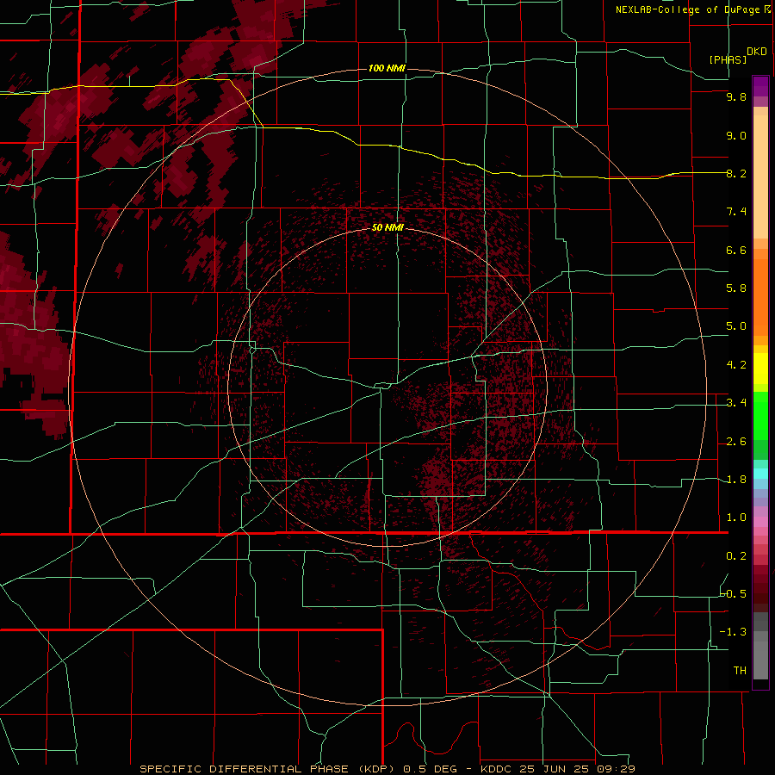Select the -1.3 value on the color scale
Screen dimensions: 775x775
click(734, 632)
